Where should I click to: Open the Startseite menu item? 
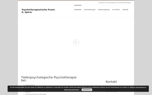pos(78,10)
